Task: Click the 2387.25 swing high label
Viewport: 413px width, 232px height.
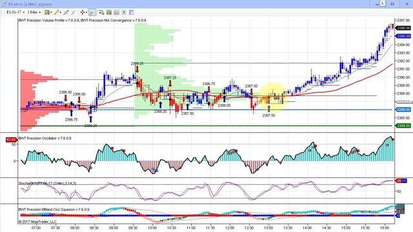Action: [170, 77]
